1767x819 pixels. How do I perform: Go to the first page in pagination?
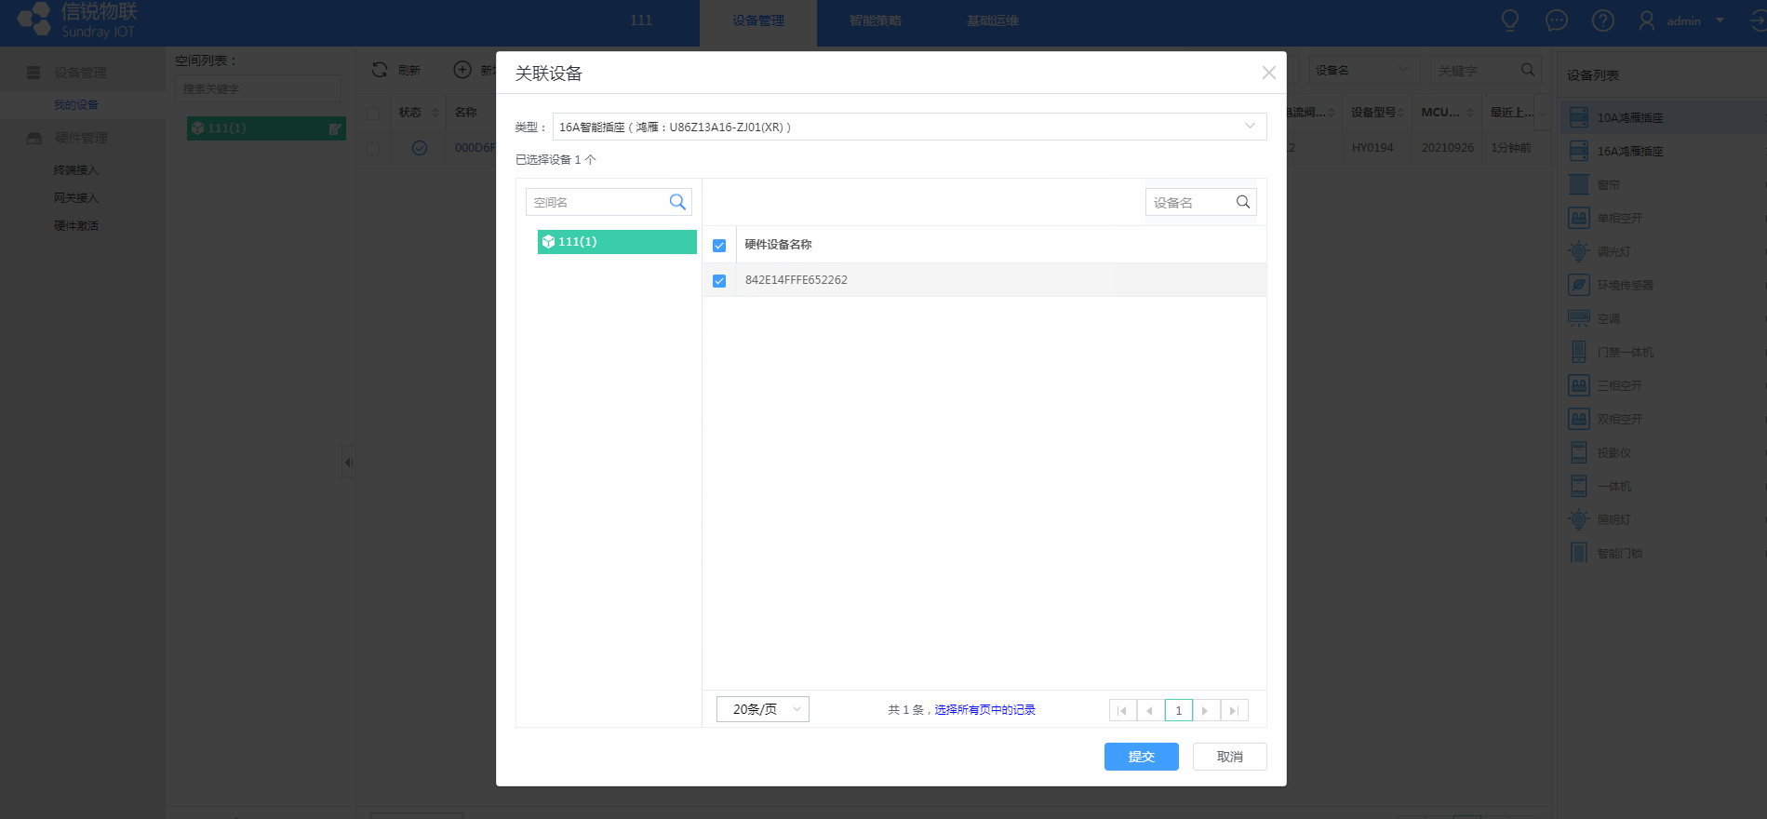(1123, 710)
